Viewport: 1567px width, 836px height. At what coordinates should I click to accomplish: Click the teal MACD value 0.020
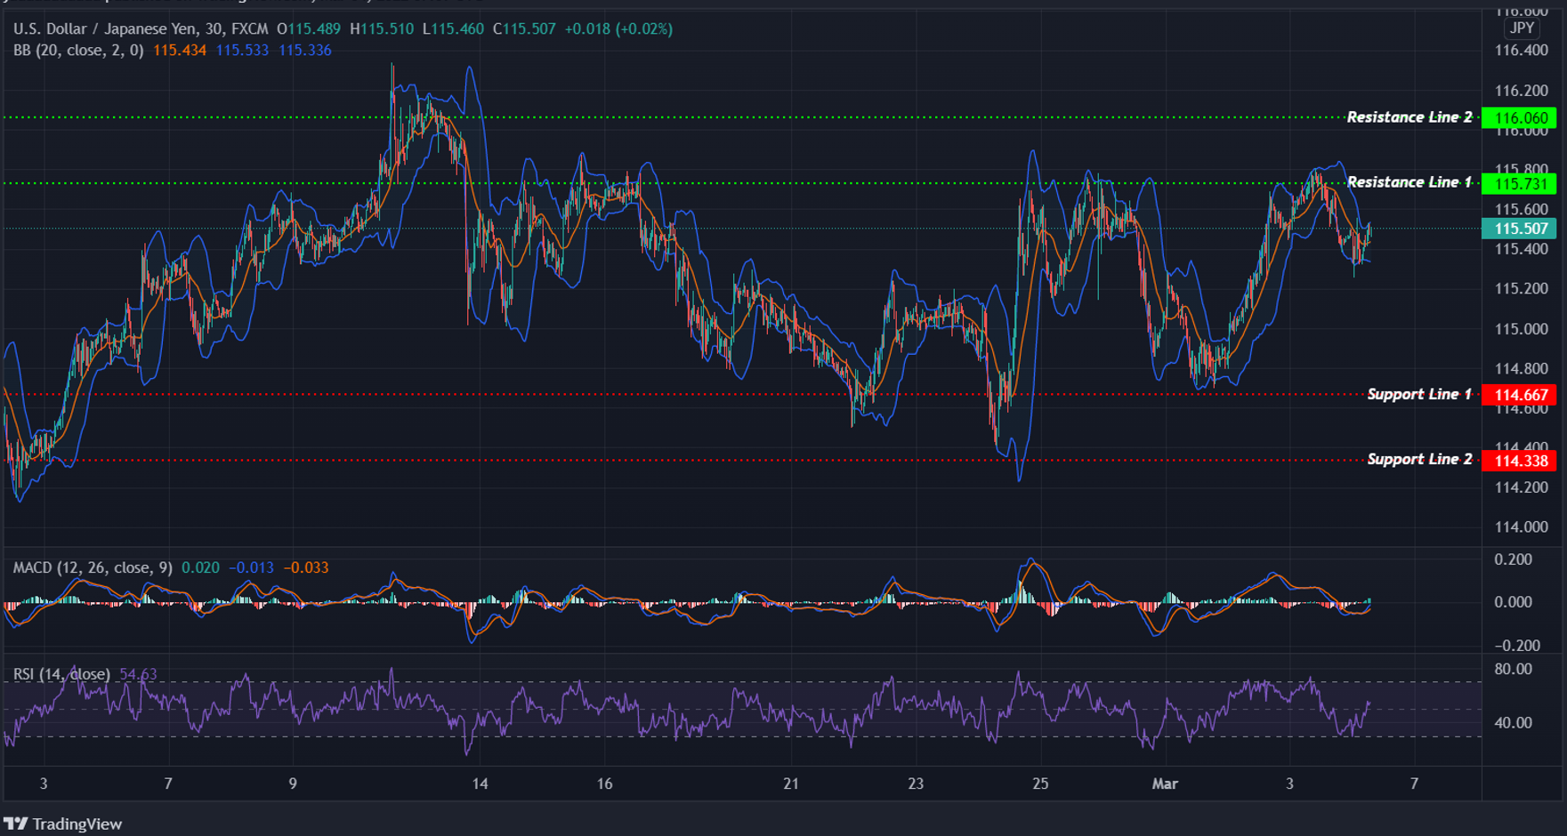pyautogui.click(x=198, y=567)
